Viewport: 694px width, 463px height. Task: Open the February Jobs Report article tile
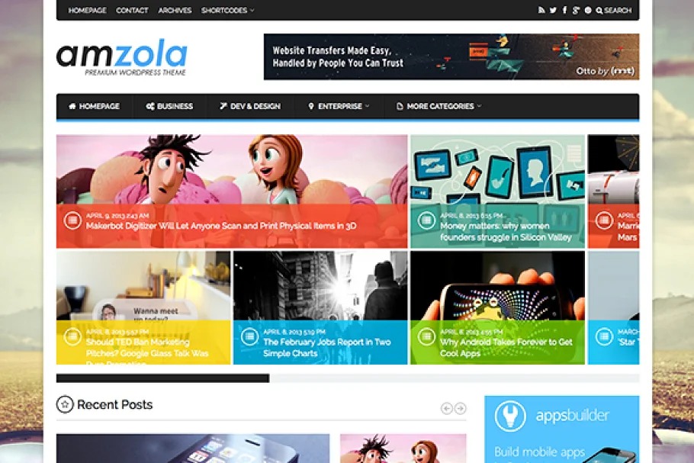[x=320, y=307]
